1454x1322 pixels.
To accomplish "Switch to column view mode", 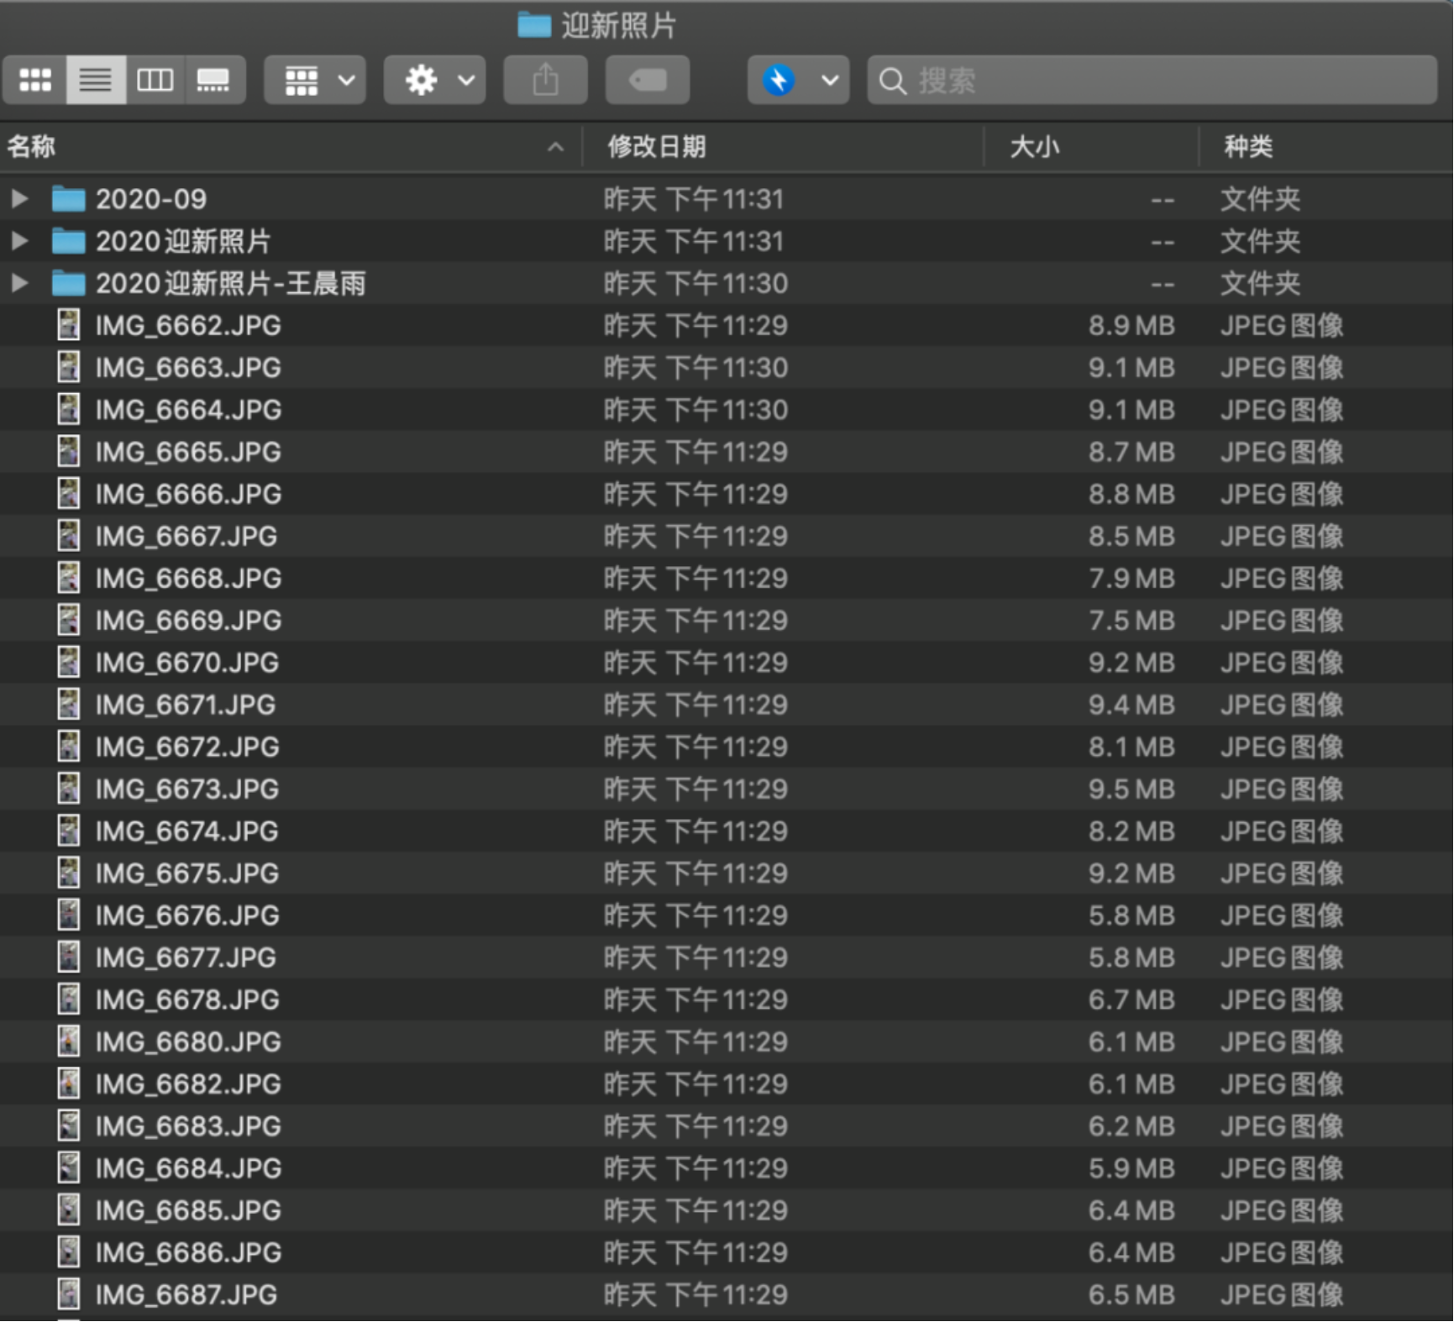I will point(155,81).
